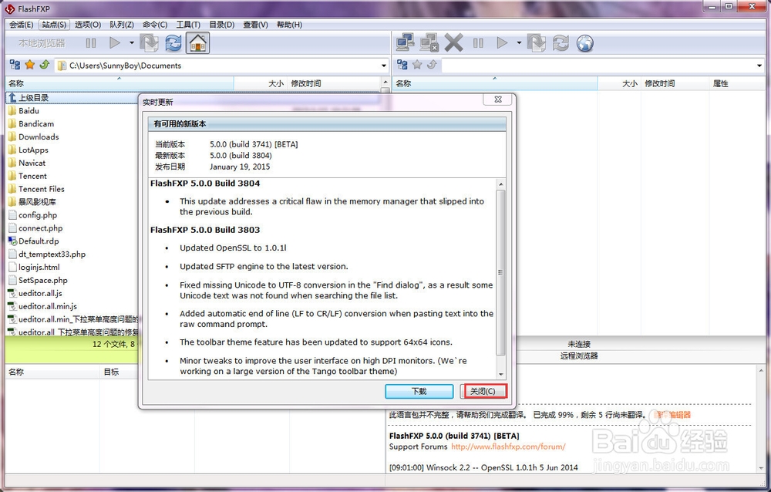Click the home directory icon
Screen dimensions: 771x492
click(197, 43)
